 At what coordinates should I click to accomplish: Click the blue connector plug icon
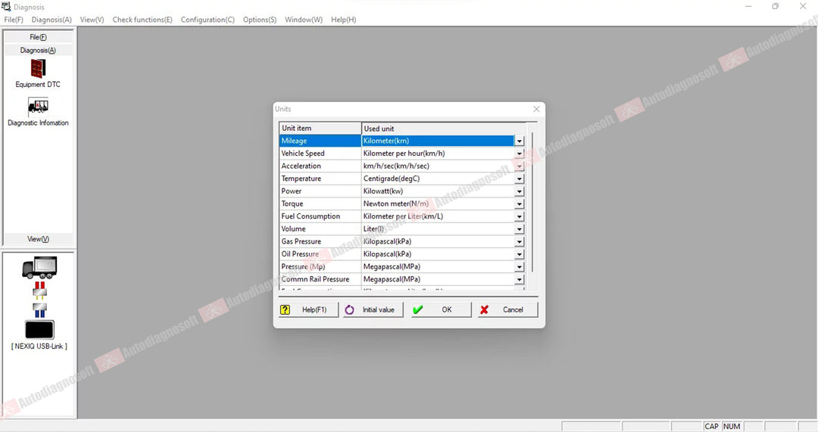coord(39,310)
